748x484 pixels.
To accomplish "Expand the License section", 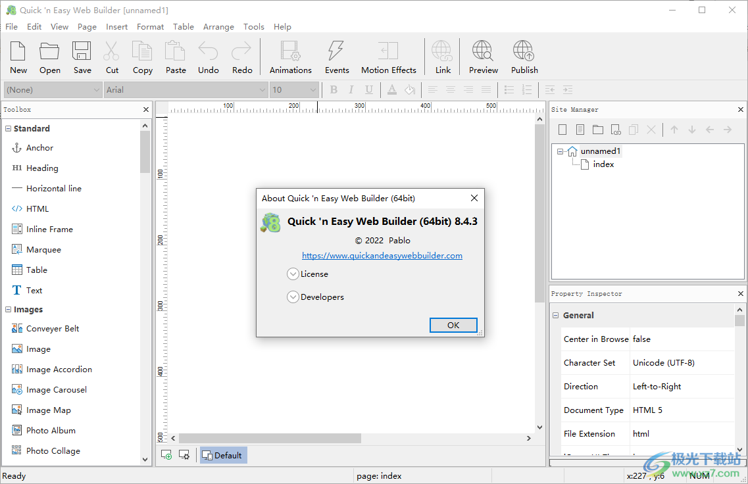I will pos(293,274).
